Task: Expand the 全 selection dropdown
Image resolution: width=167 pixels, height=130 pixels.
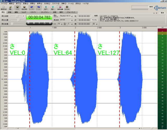Action: click(97, 24)
